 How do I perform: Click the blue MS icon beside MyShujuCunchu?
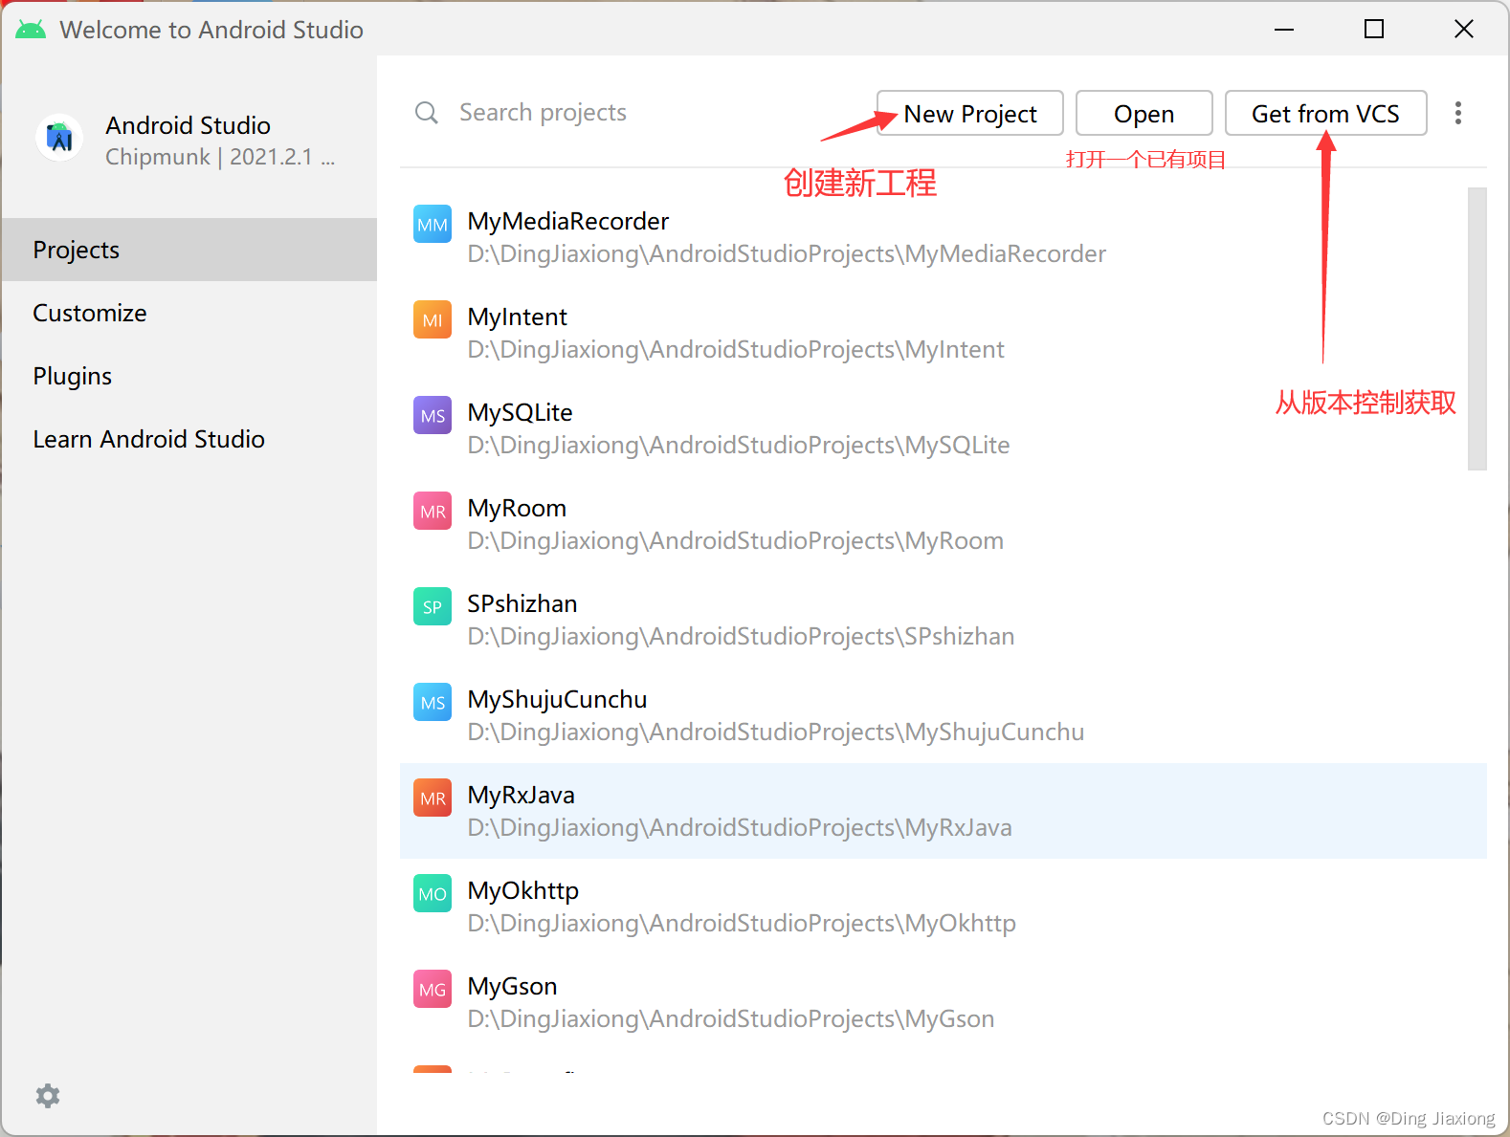(x=433, y=703)
